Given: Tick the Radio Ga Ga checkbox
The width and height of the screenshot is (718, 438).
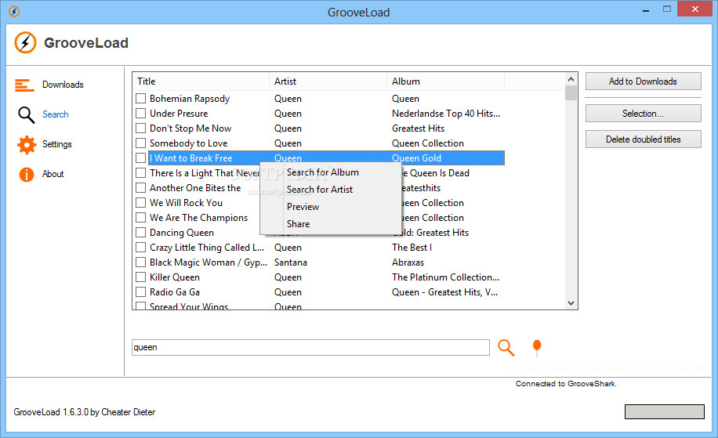Looking at the screenshot, I should pos(141,291).
